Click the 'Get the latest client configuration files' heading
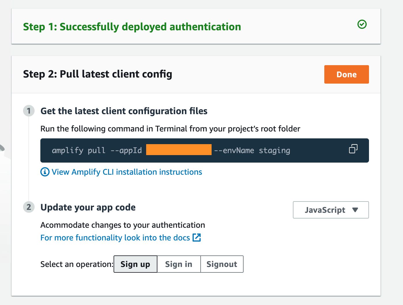The image size is (403, 305). click(124, 111)
